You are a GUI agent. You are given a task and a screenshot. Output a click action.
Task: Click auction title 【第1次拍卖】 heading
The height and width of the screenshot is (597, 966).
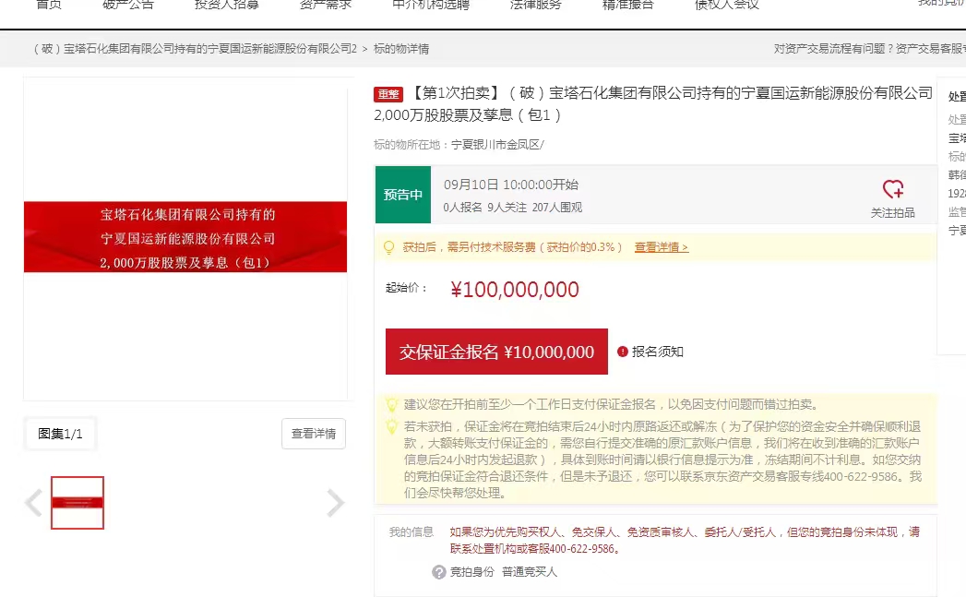tap(653, 103)
